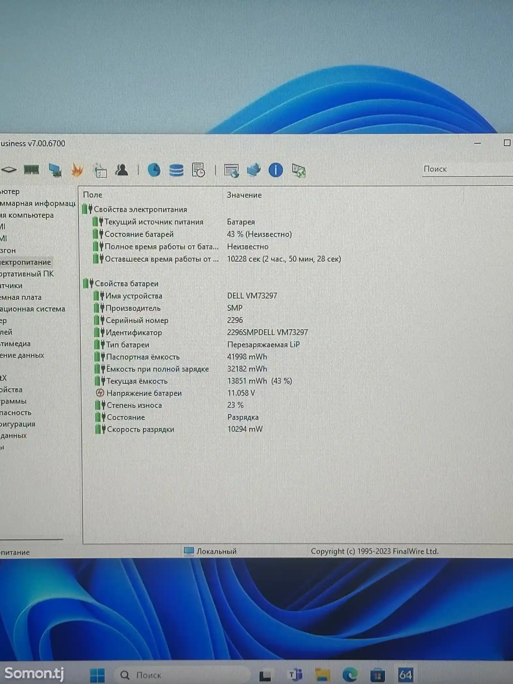Viewport: 513px width, 684px height.
Task: Click the Локальный monitor icon in status bar
Action: [x=189, y=551]
